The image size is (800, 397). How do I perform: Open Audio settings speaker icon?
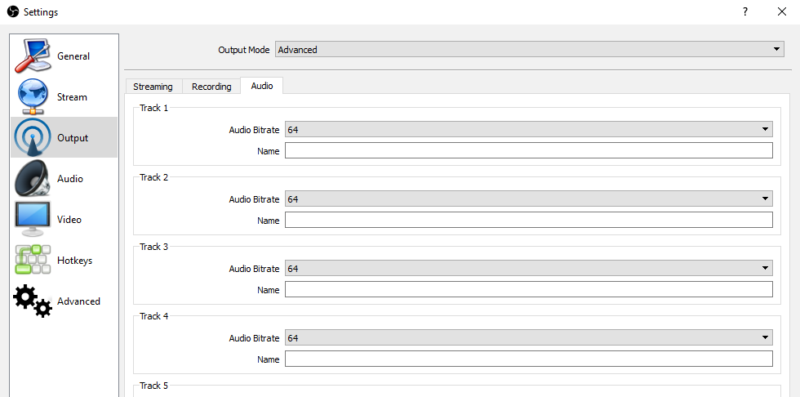[x=33, y=179]
